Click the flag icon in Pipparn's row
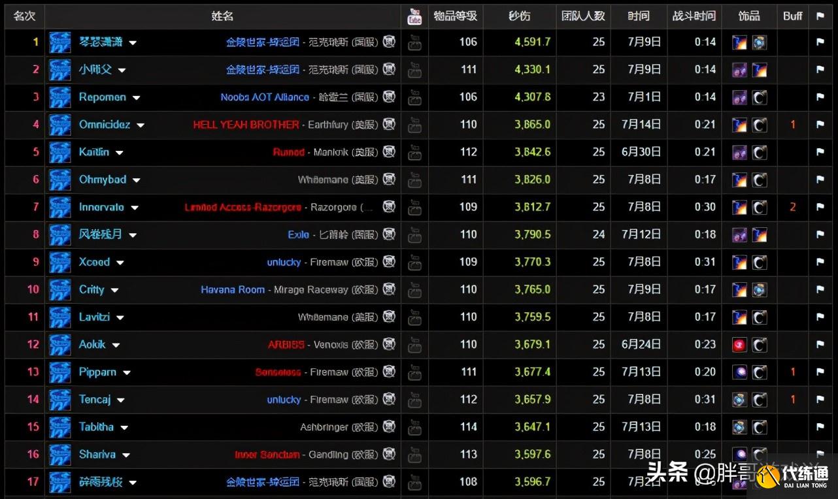The image size is (838, 499). (x=820, y=372)
